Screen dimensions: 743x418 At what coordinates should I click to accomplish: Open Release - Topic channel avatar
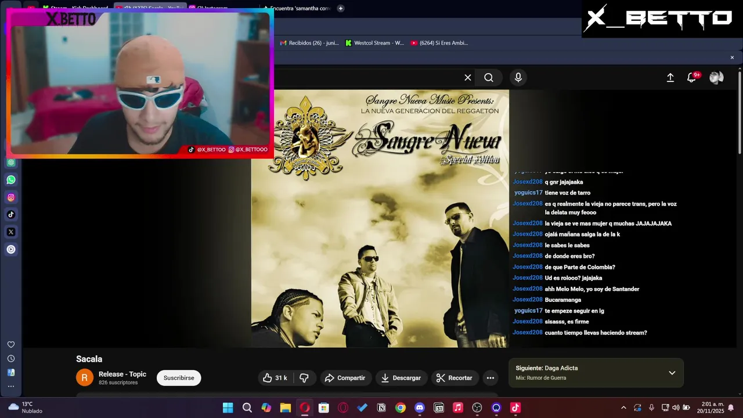[x=85, y=378]
